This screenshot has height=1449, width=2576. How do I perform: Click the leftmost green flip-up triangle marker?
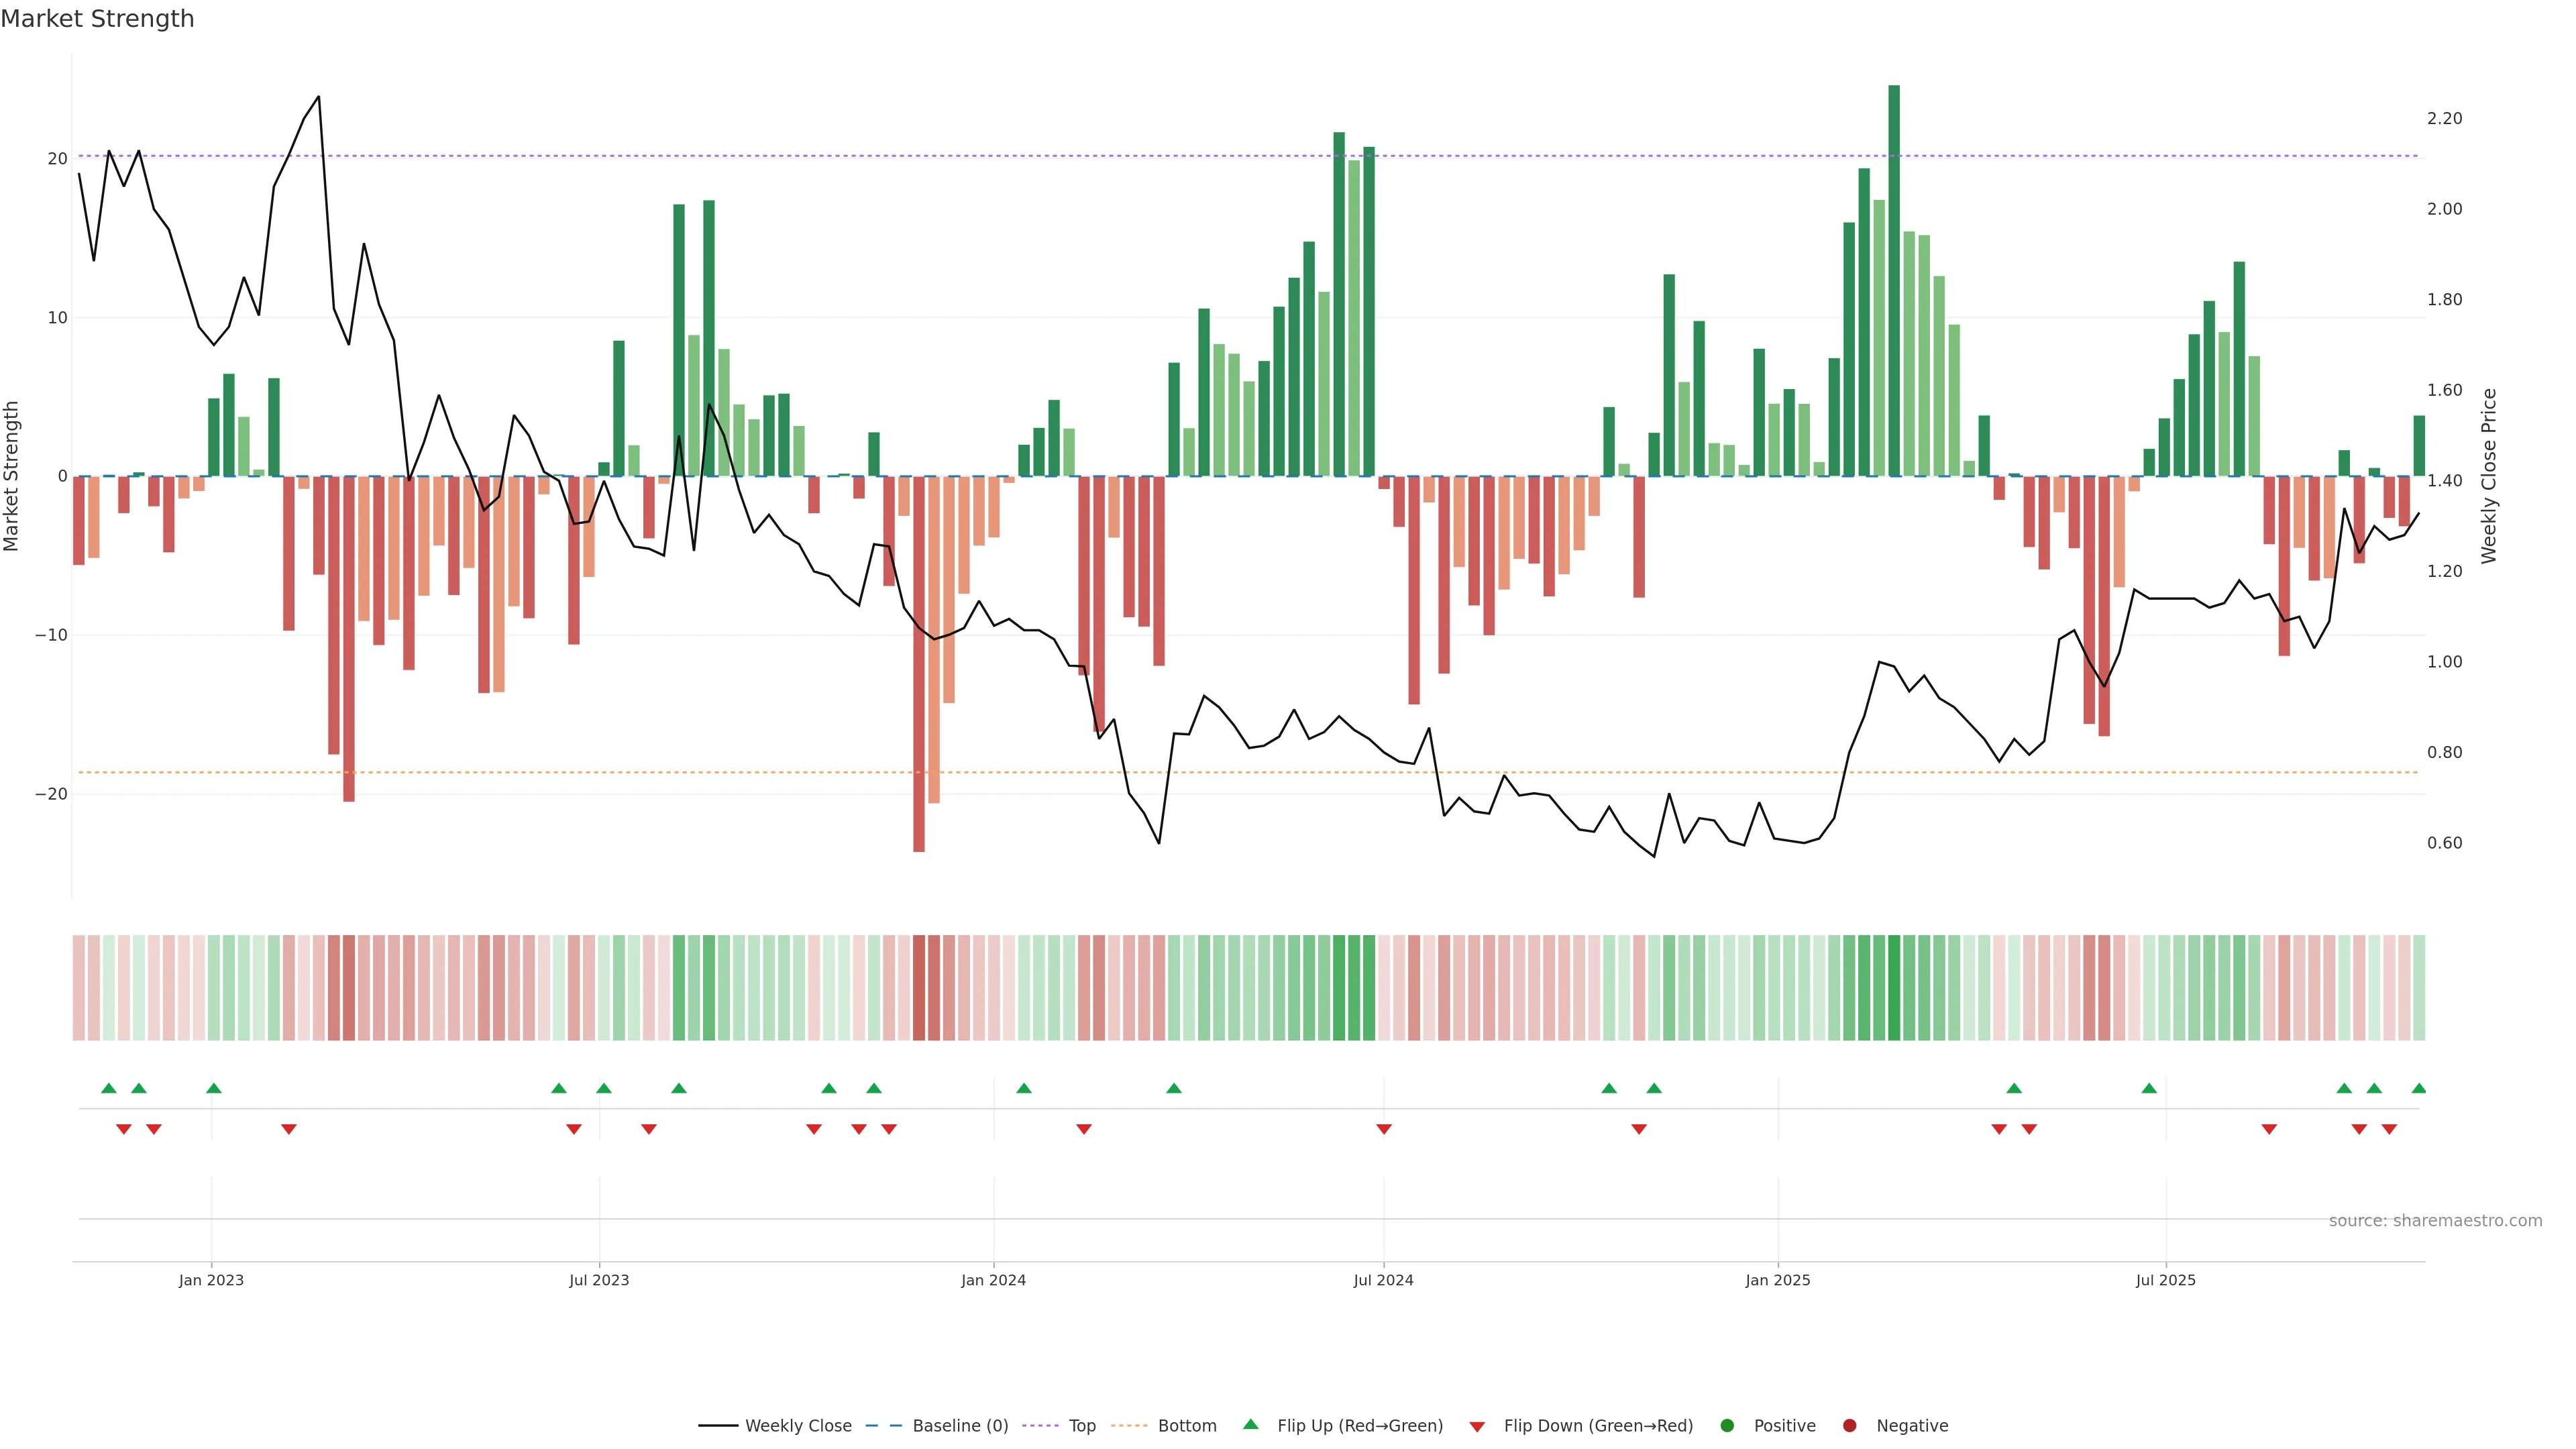coord(109,1088)
